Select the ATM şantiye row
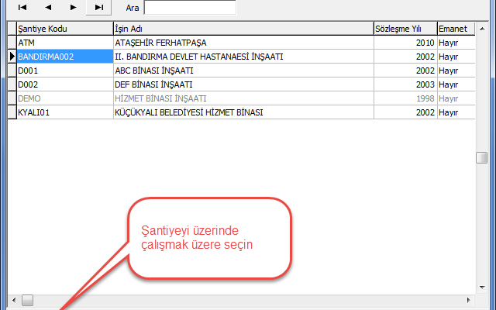The image size is (496, 310). tap(64, 43)
